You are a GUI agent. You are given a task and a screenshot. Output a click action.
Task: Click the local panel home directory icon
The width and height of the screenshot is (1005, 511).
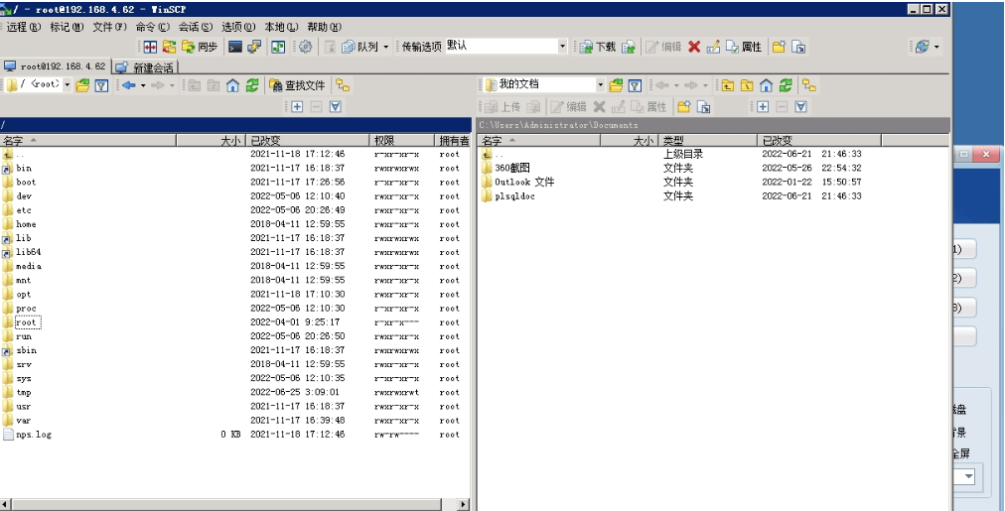coord(766,85)
